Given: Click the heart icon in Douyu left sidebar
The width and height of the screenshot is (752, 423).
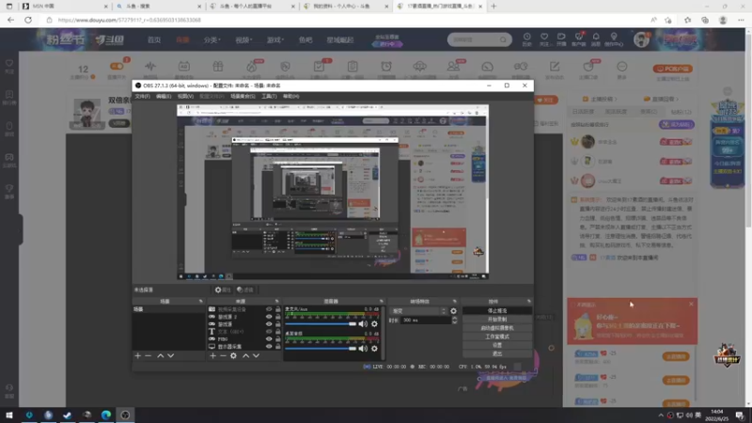Looking at the screenshot, I should pyautogui.click(x=9, y=63).
